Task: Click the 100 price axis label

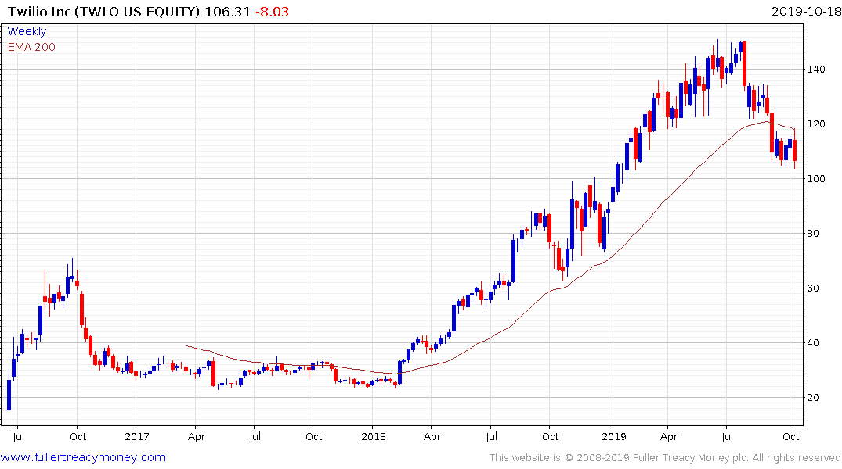Action: pyautogui.click(x=816, y=178)
